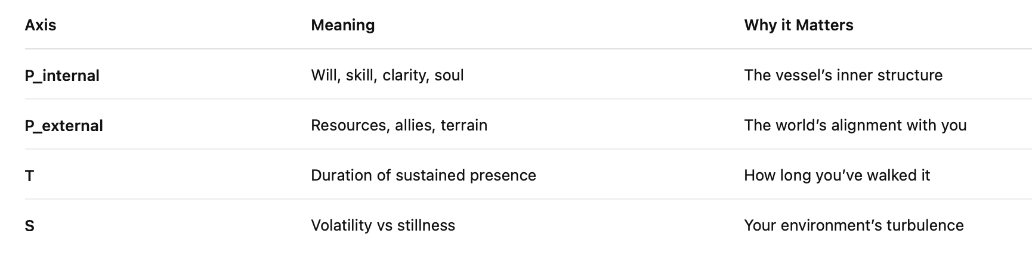
Task: Select the 'Volatility vs stillness' cell
Action: (x=382, y=225)
